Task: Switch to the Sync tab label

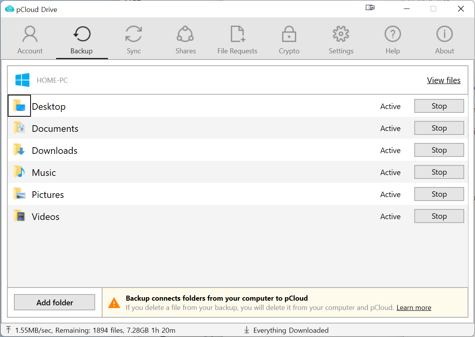Action: pos(134,51)
